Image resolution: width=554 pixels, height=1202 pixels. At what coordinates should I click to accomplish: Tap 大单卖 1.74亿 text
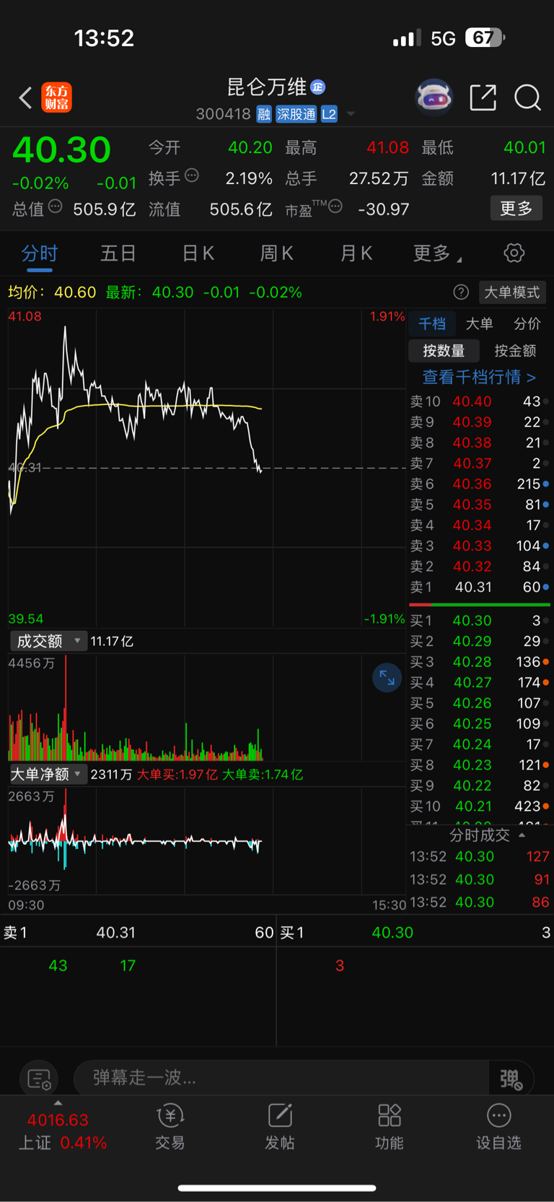pos(263,775)
